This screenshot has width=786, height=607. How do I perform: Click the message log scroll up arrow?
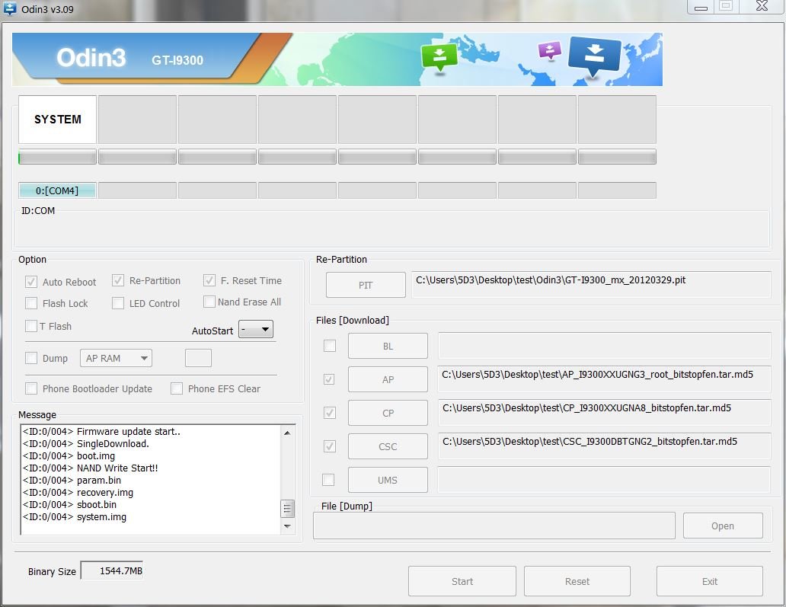[287, 433]
